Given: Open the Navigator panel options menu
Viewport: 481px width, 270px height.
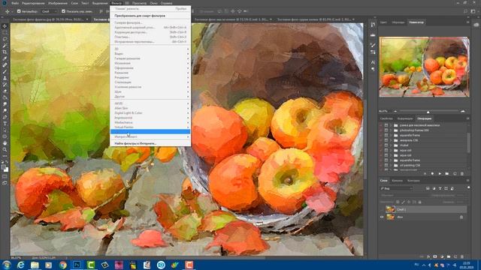Looking at the screenshot, I should (x=467, y=22).
